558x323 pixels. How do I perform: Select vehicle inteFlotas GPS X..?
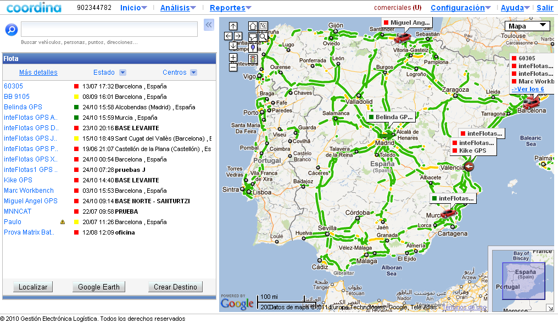pyautogui.click(x=31, y=159)
